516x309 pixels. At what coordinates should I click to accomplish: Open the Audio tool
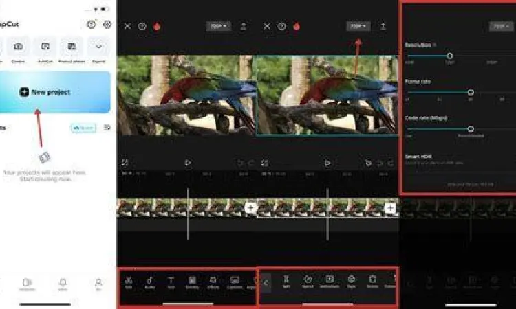click(150, 282)
